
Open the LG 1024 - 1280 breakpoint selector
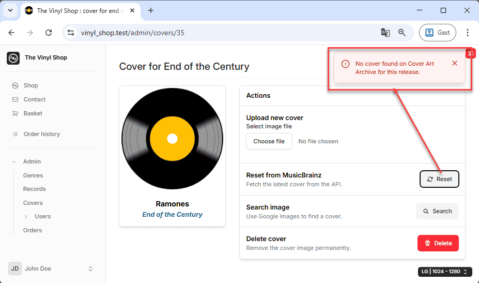tap(445, 272)
